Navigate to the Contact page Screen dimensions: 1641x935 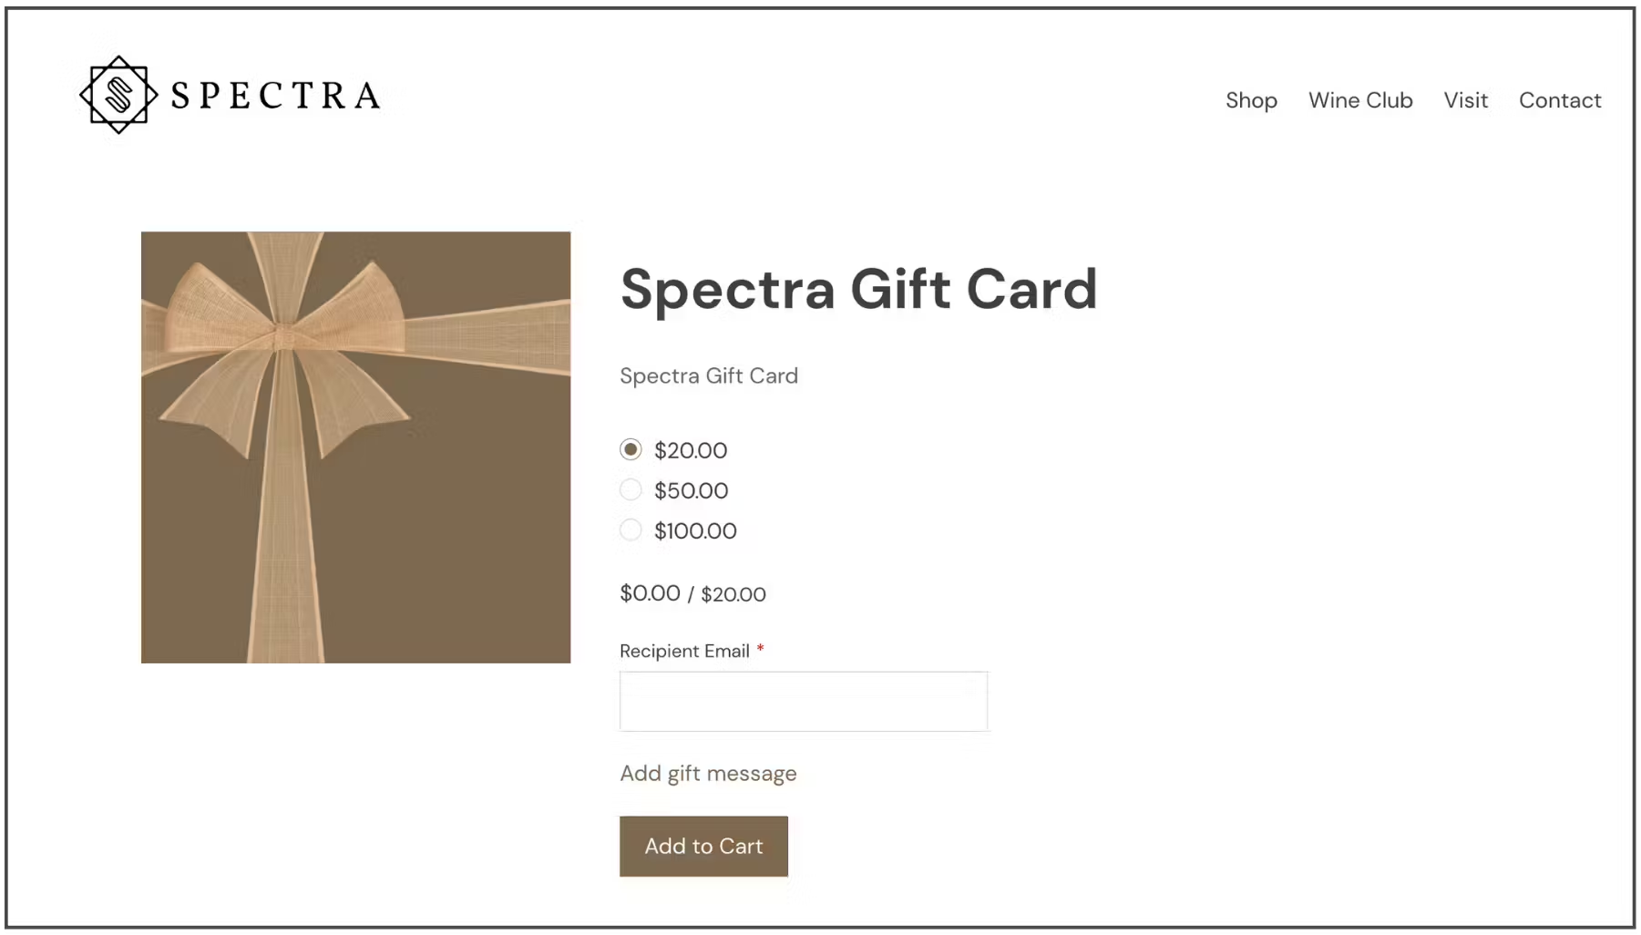click(1559, 100)
